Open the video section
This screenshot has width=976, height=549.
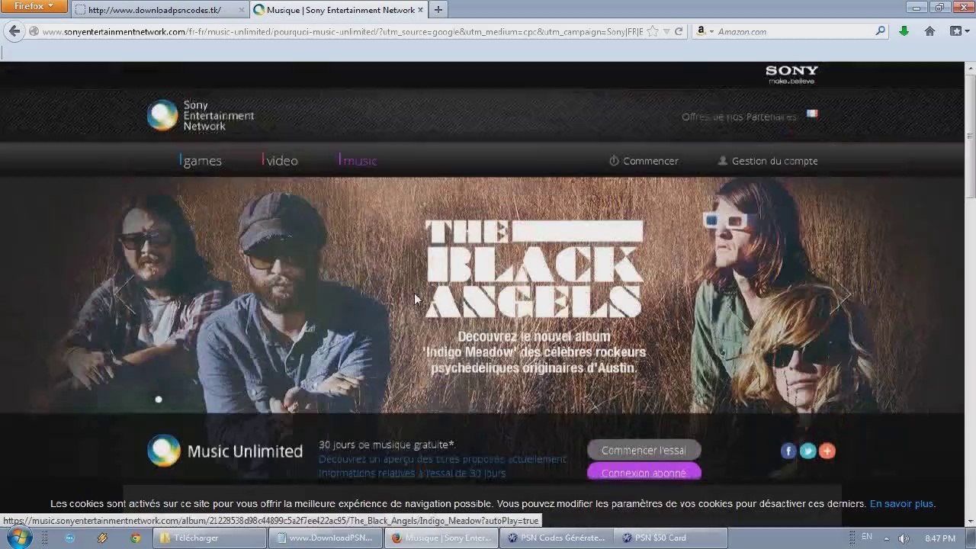coord(280,161)
